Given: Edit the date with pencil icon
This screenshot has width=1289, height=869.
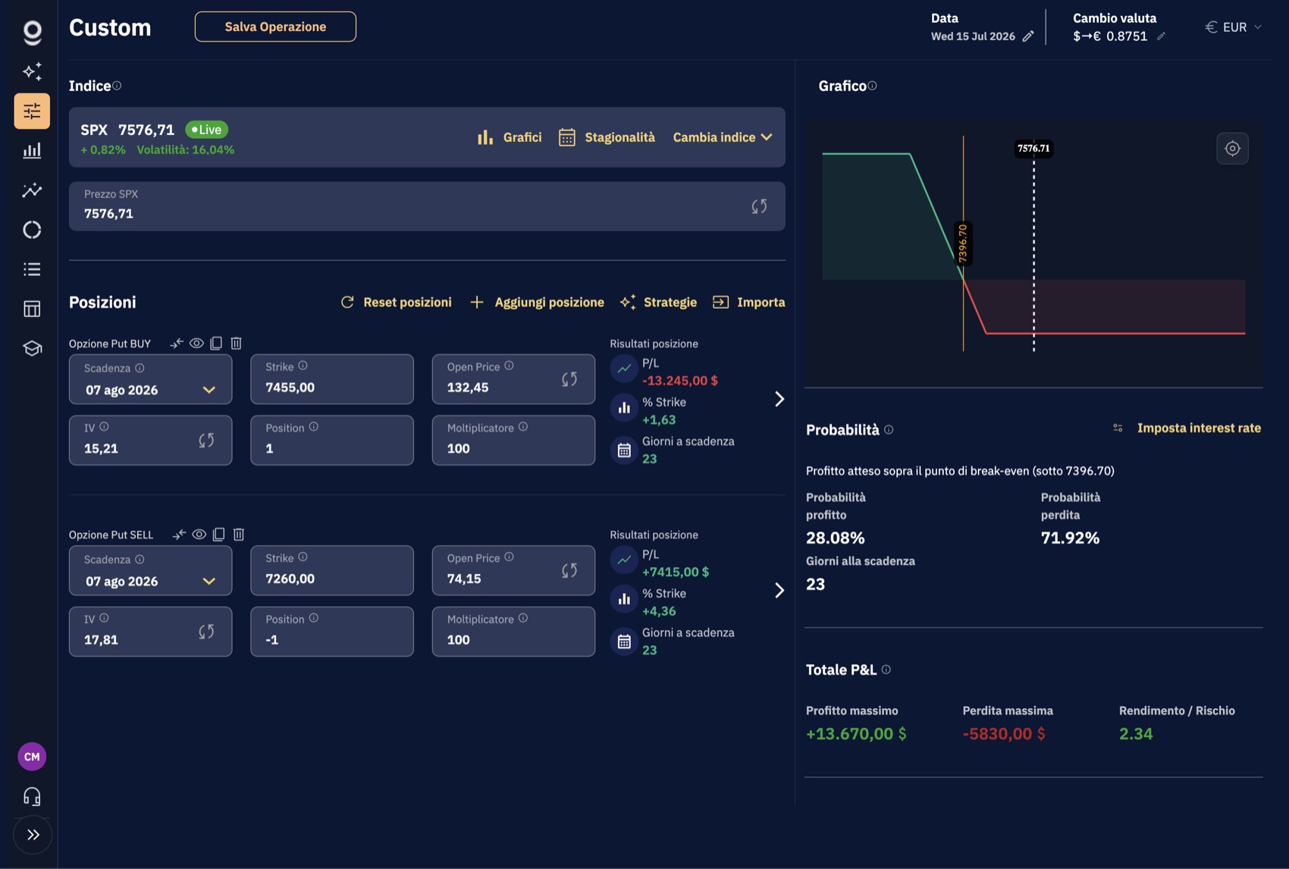Looking at the screenshot, I should pos(1028,36).
